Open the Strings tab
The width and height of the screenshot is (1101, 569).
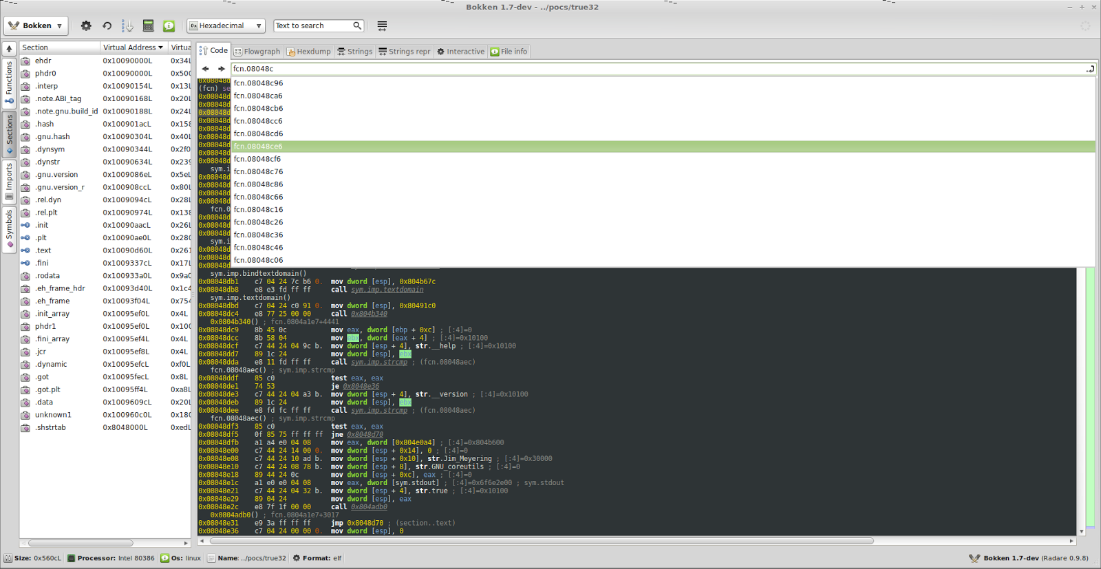(354, 52)
